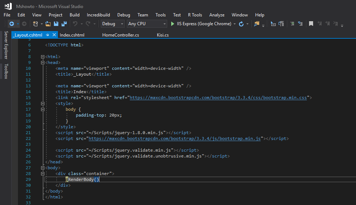Open the Server Explorer side panel
The width and height of the screenshot is (356, 205).
pyautogui.click(x=6, y=45)
